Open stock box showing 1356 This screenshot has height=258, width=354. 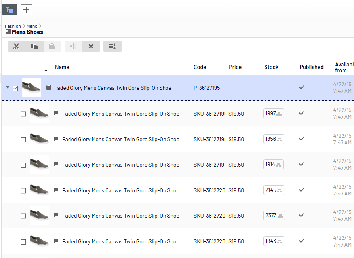tap(274, 139)
